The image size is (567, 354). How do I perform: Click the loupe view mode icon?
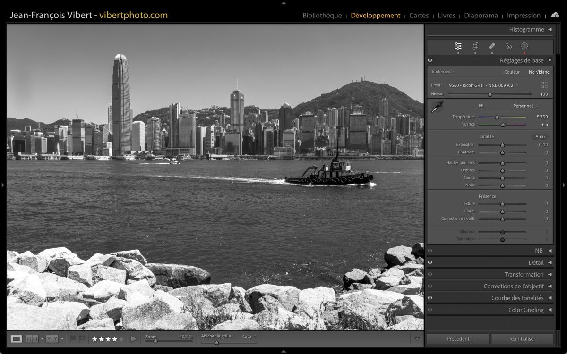click(x=16, y=338)
